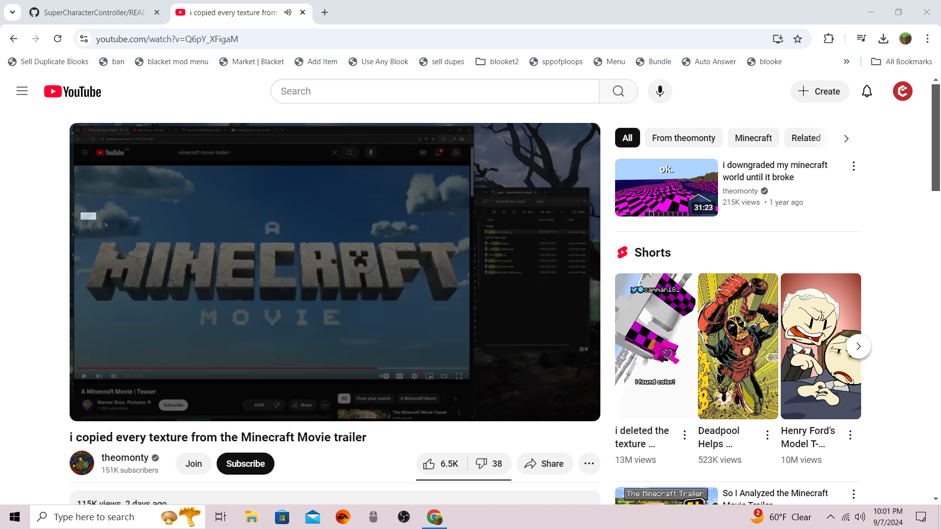Viewport: 941px width, 529px height.
Task: Open options for the 'i downgraded my minecraft' video
Action: 853,166
